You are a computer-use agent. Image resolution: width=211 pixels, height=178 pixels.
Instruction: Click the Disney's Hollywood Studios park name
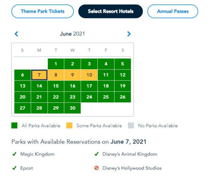click(132, 168)
